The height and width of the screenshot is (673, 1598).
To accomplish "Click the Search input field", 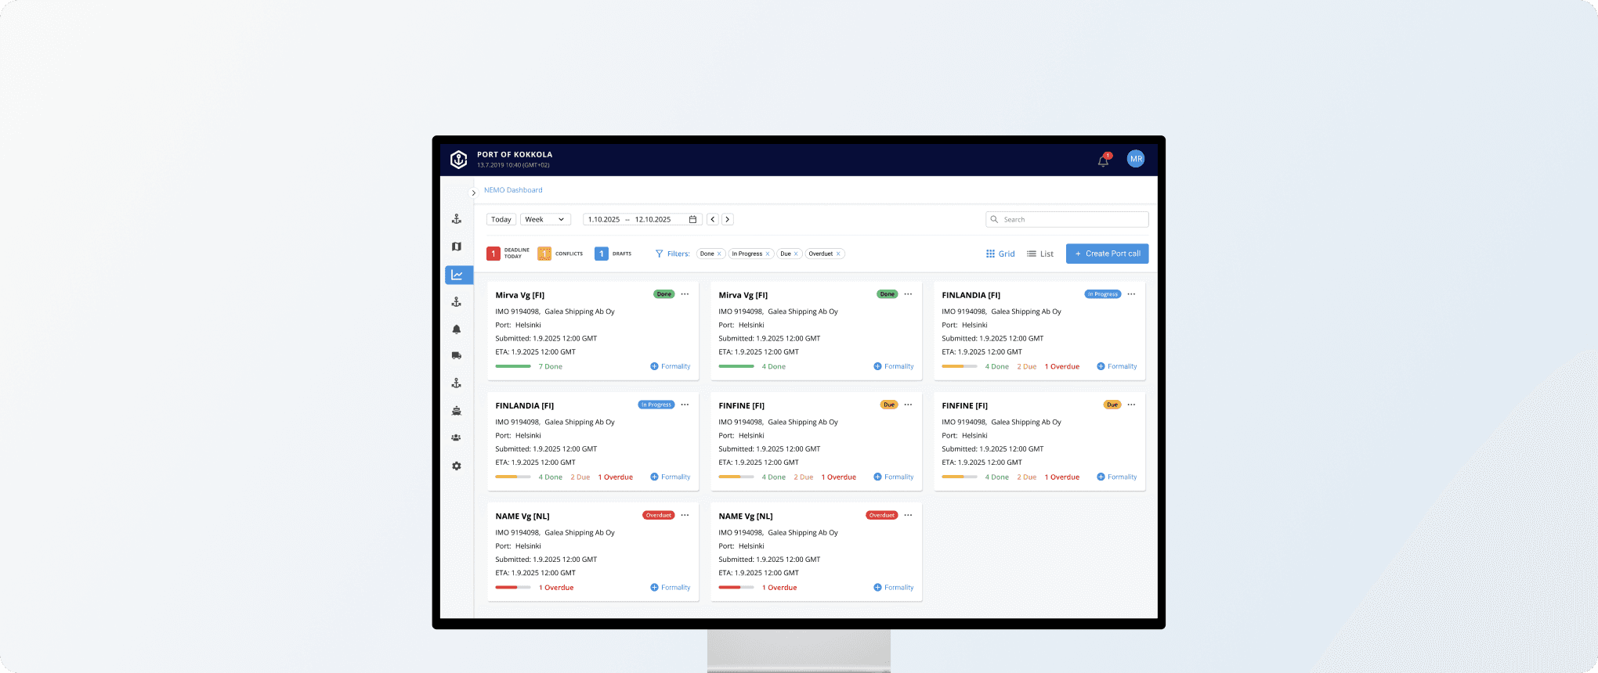I will pyautogui.click(x=1067, y=220).
